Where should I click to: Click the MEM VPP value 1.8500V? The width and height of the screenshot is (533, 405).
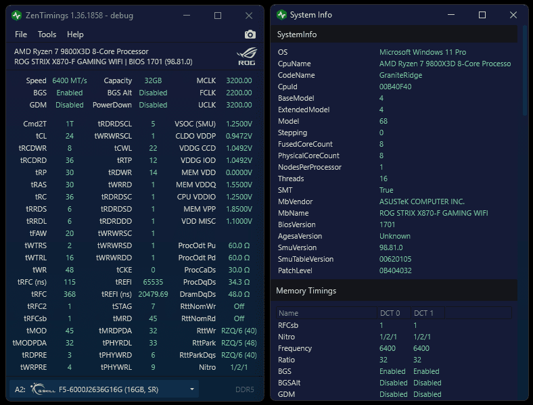click(239, 209)
